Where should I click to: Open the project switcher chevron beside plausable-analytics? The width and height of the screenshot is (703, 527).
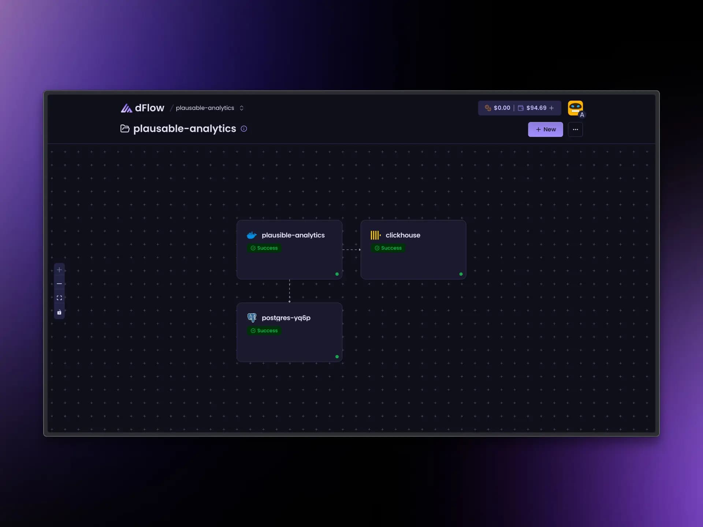click(242, 108)
